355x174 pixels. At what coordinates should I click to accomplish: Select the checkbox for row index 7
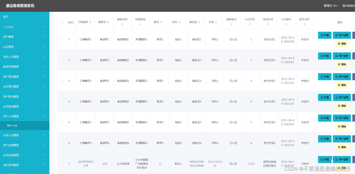point(62,164)
